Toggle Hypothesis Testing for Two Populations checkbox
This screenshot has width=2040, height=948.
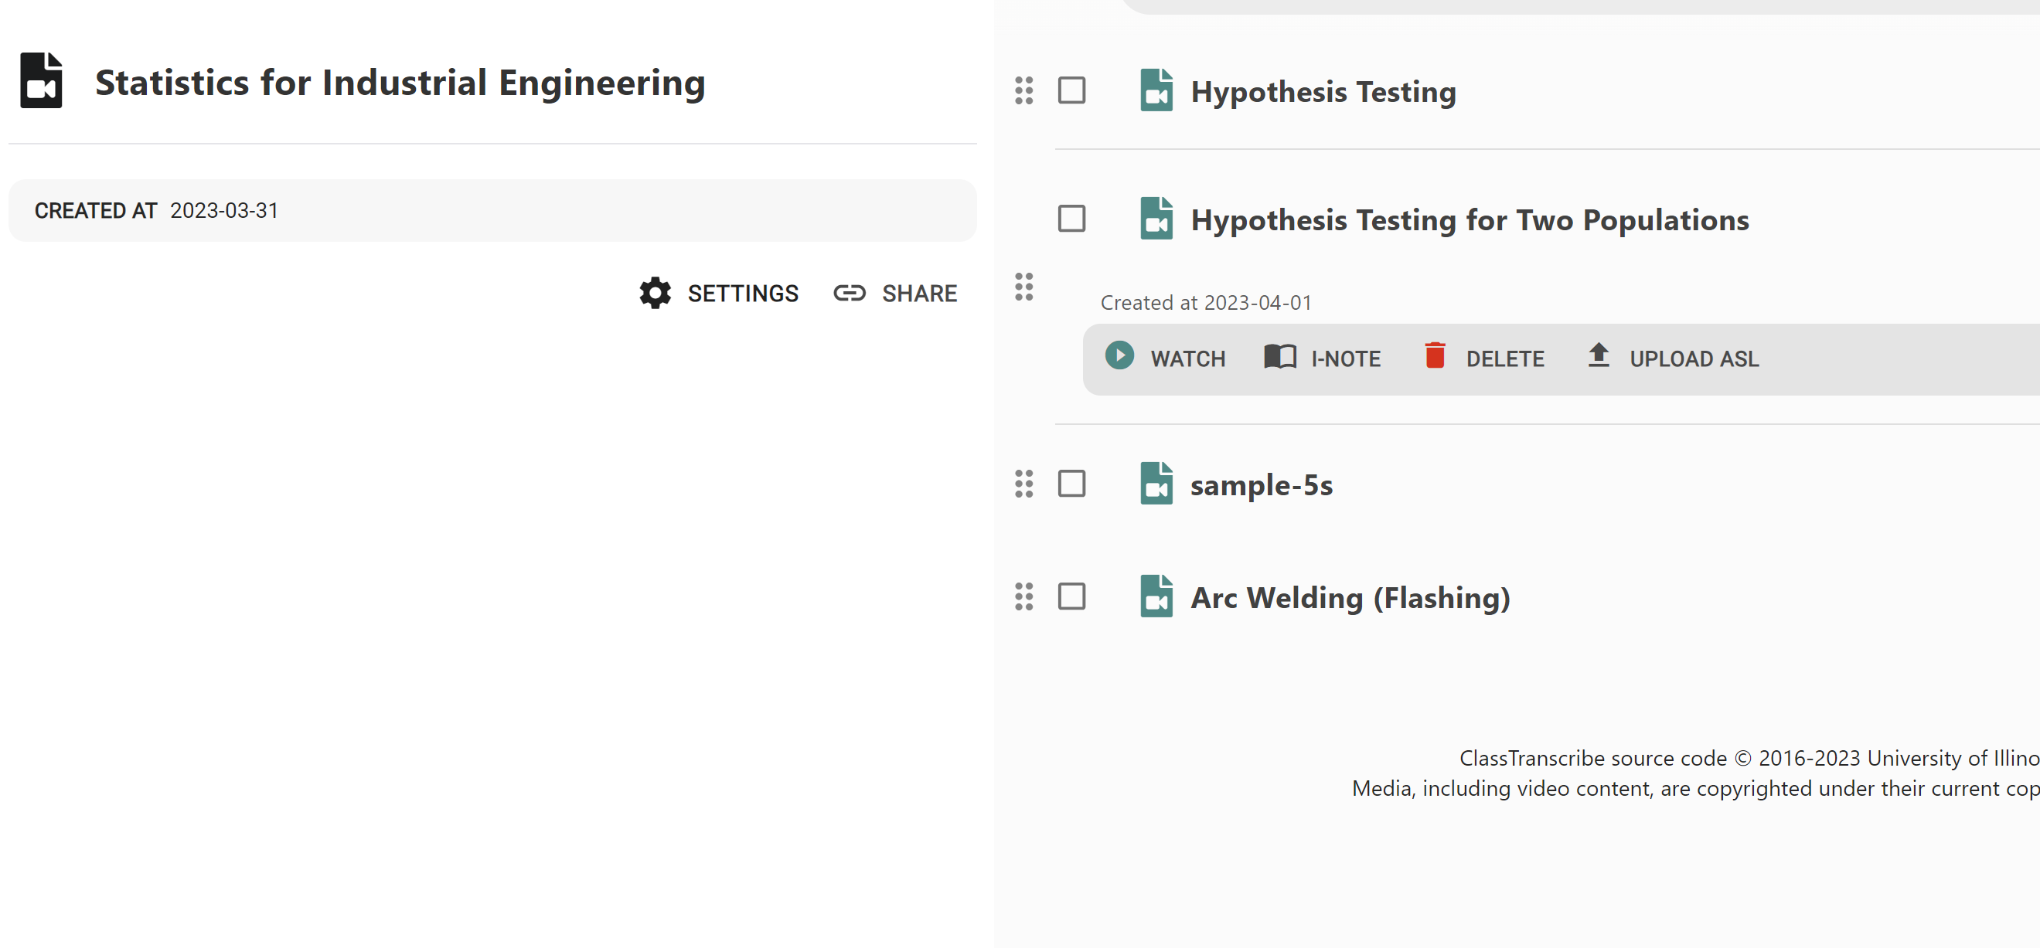click(1071, 219)
